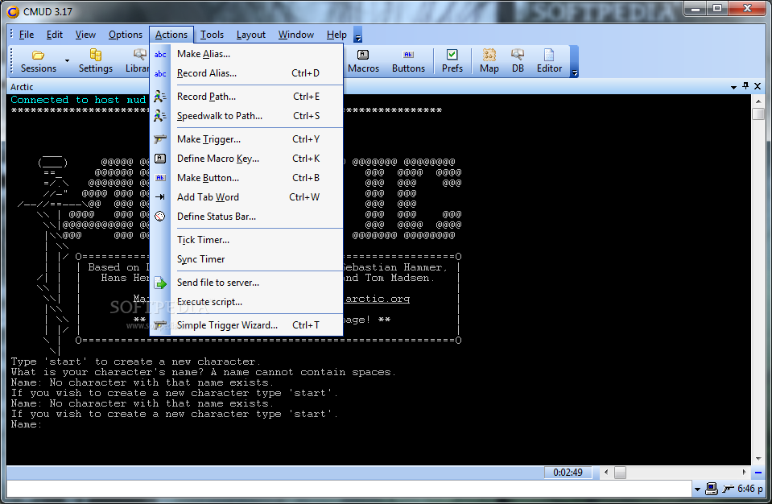Choose Define Macro Key... entry
This screenshot has width=772, height=504.
click(x=246, y=159)
